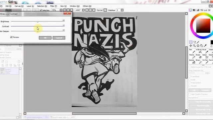Toggle the color wheel panel icon
This screenshot has height=120, width=213.
(190, 10)
